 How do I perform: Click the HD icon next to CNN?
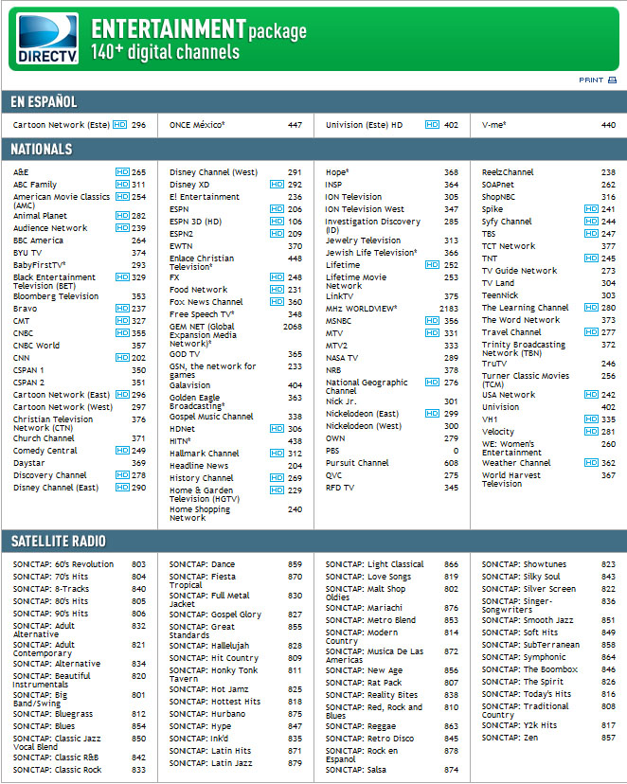click(122, 358)
